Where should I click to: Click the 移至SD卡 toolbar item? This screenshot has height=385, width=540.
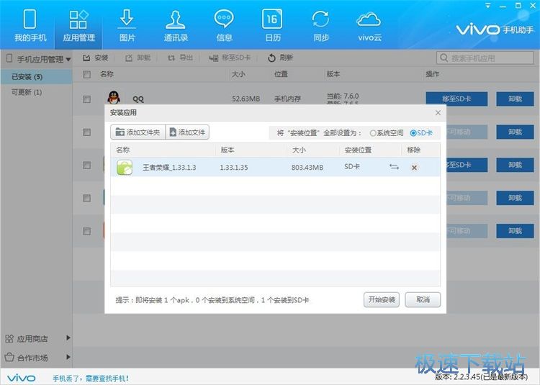click(x=230, y=58)
